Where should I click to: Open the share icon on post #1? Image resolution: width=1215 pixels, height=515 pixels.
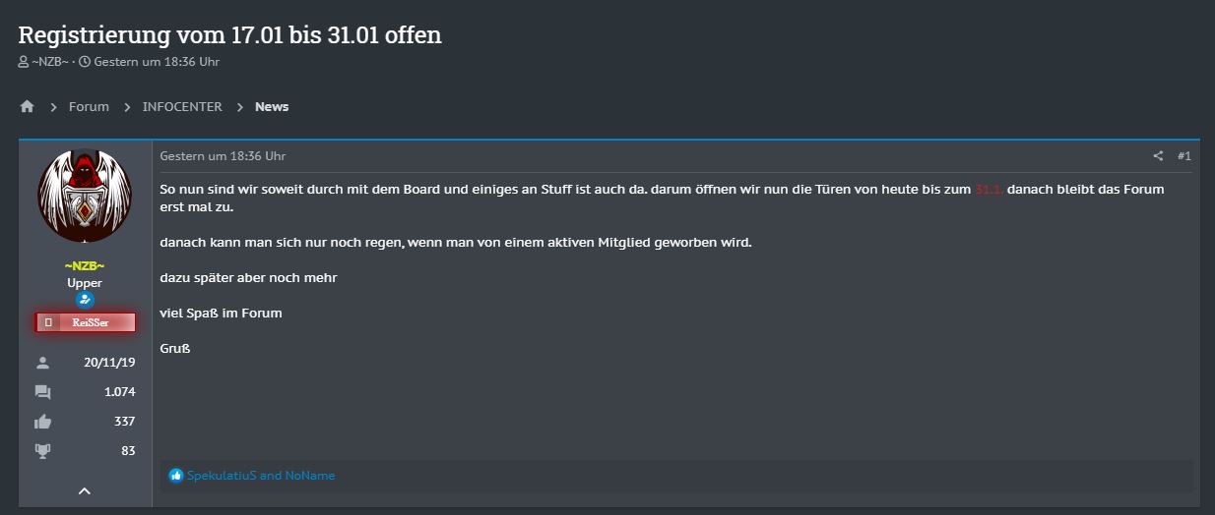click(1158, 156)
